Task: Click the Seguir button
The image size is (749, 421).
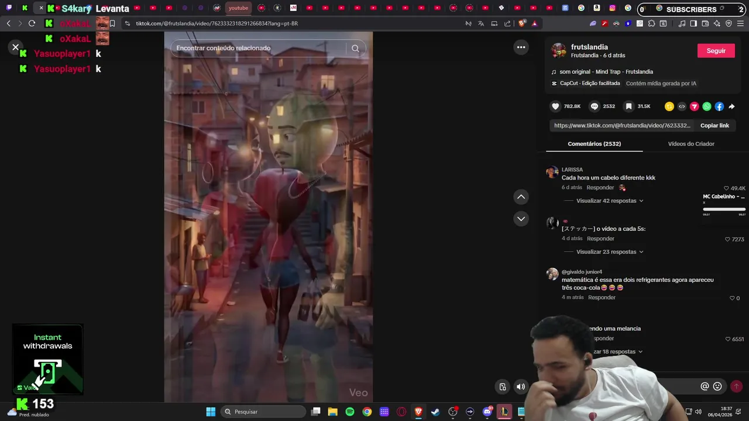Action: 716,51
